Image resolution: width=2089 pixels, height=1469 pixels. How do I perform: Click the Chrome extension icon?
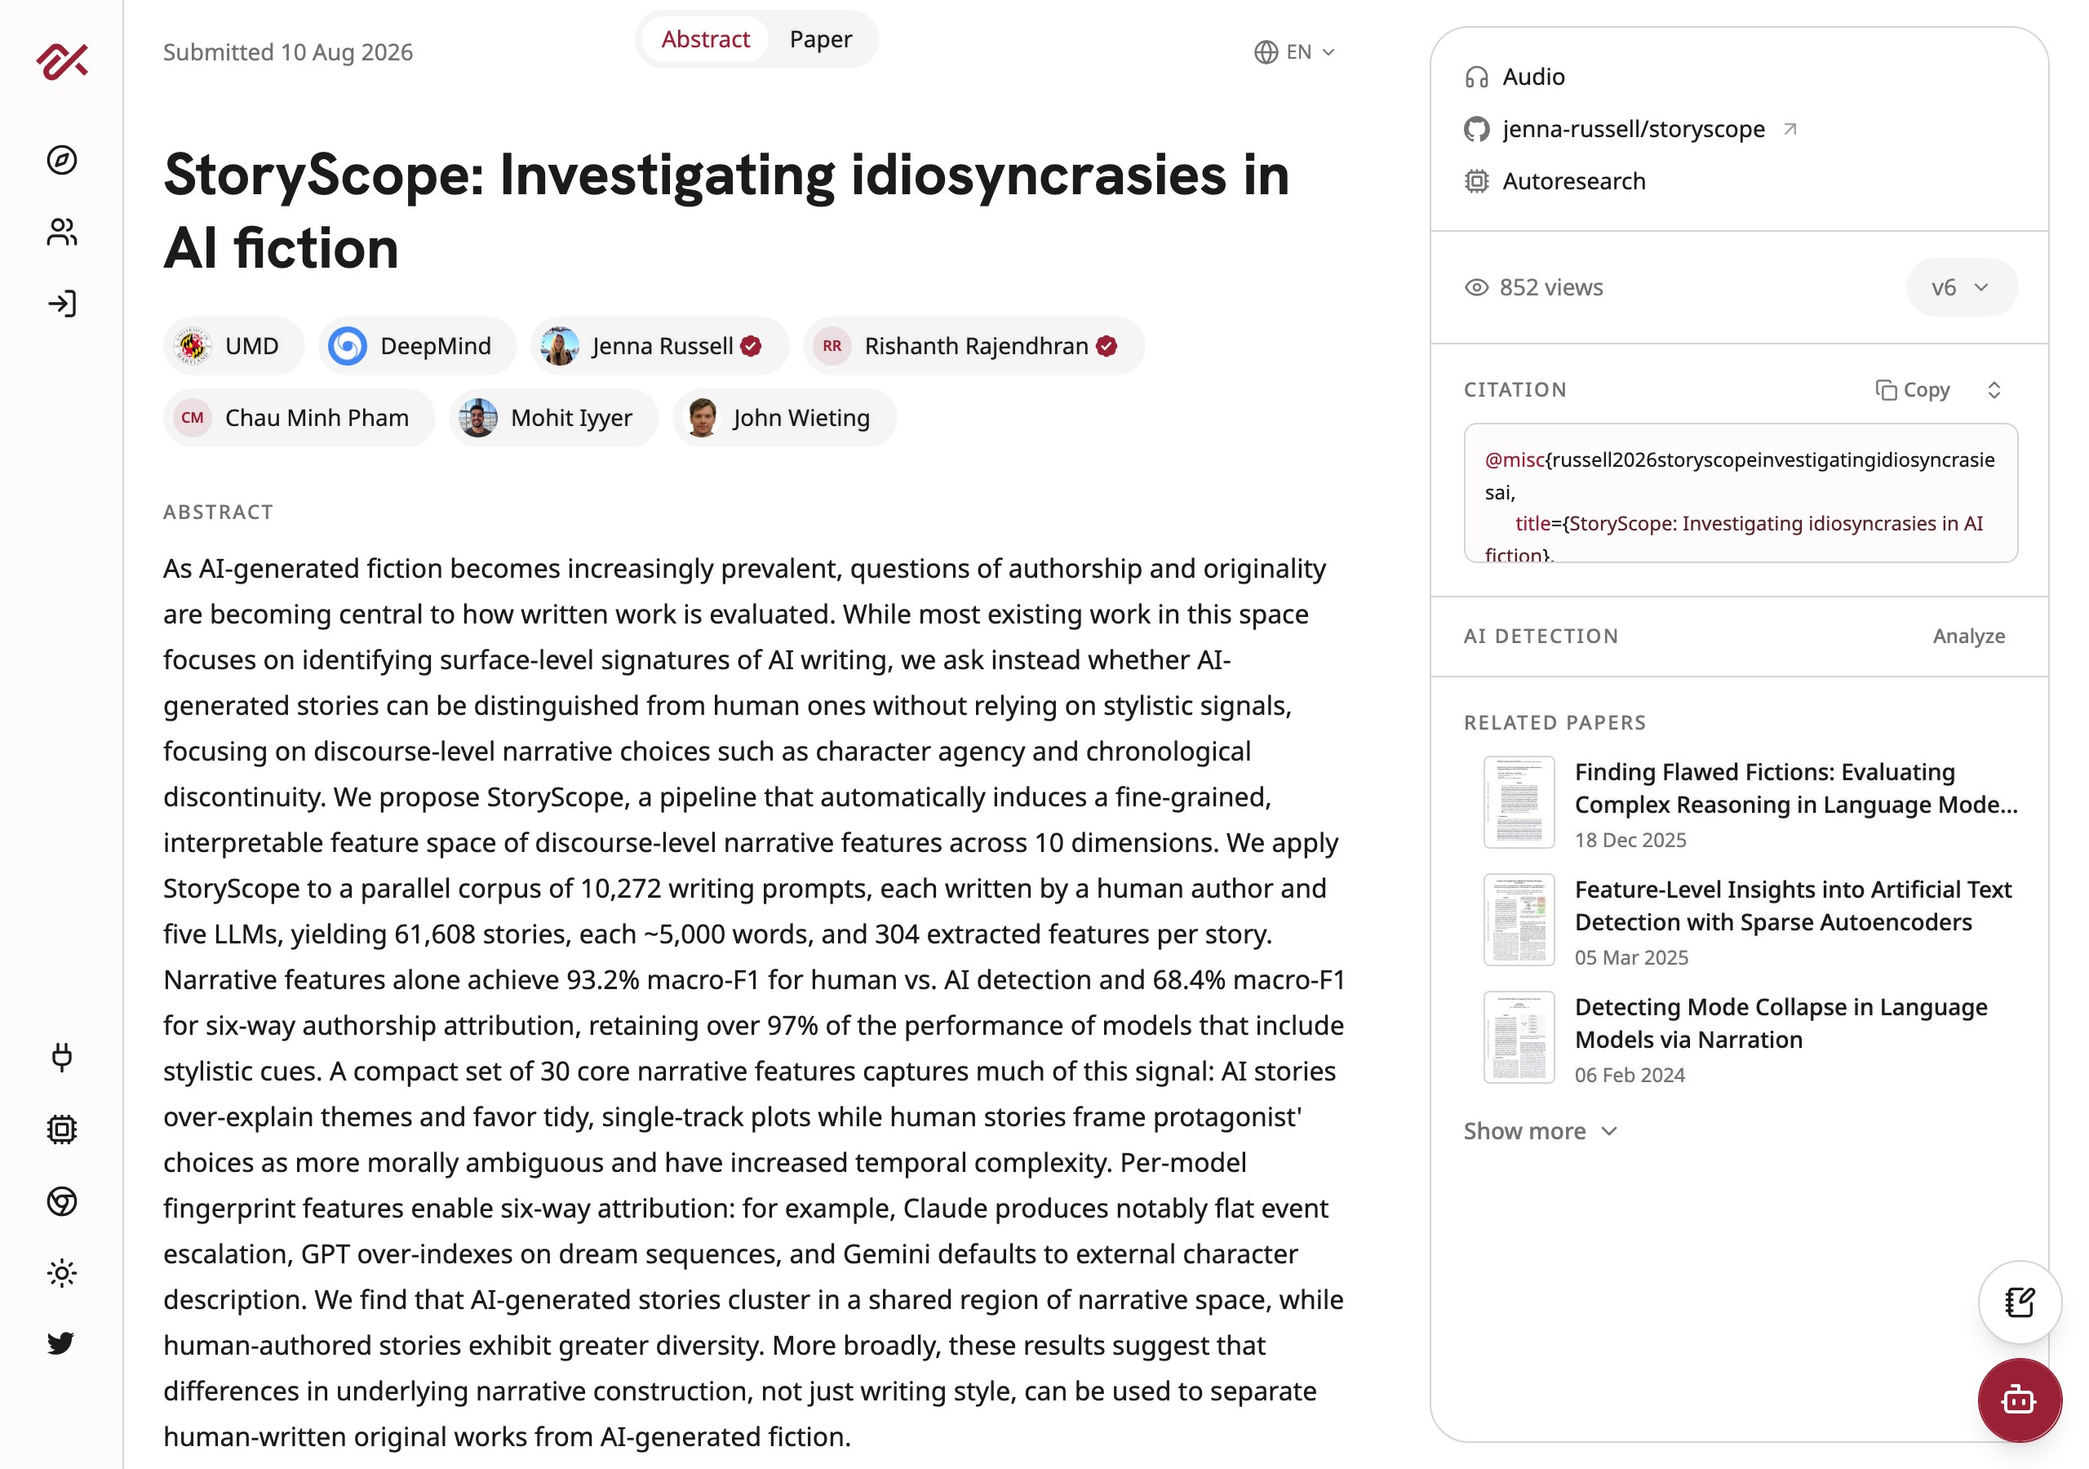coord(62,1201)
